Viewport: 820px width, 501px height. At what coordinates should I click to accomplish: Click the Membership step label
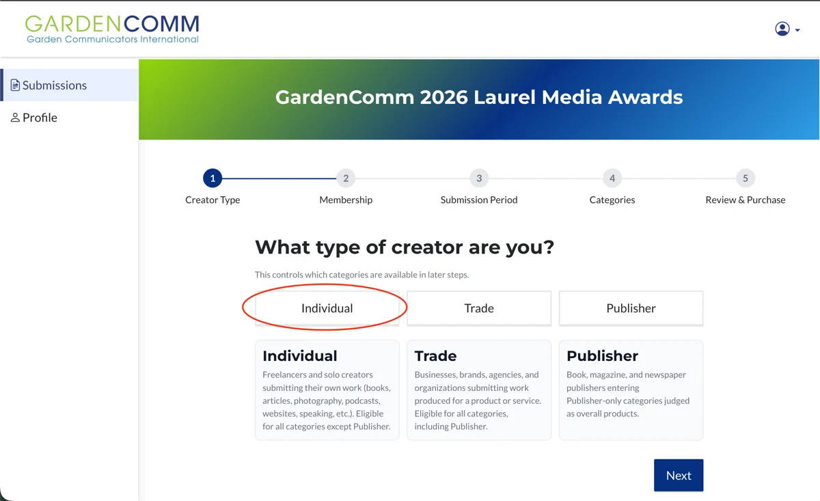(x=346, y=200)
